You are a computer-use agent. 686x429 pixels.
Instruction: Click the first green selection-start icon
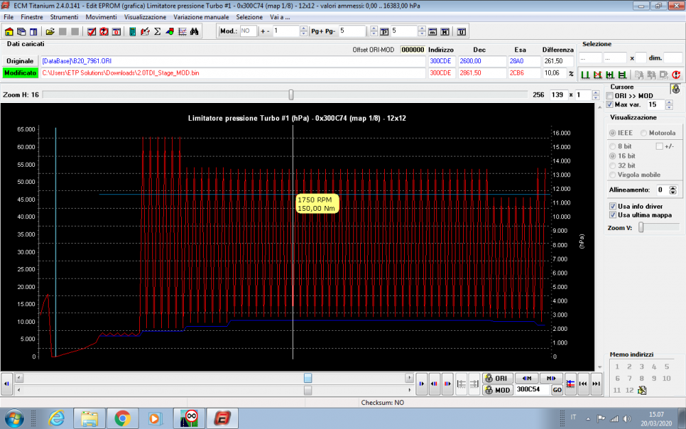[x=585, y=75]
